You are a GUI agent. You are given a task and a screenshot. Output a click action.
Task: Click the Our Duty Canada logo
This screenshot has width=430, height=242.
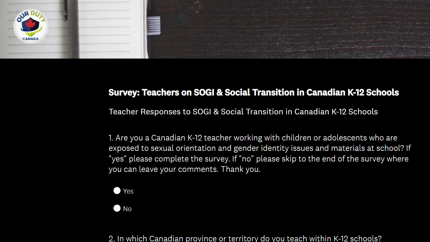pos(31,26)
